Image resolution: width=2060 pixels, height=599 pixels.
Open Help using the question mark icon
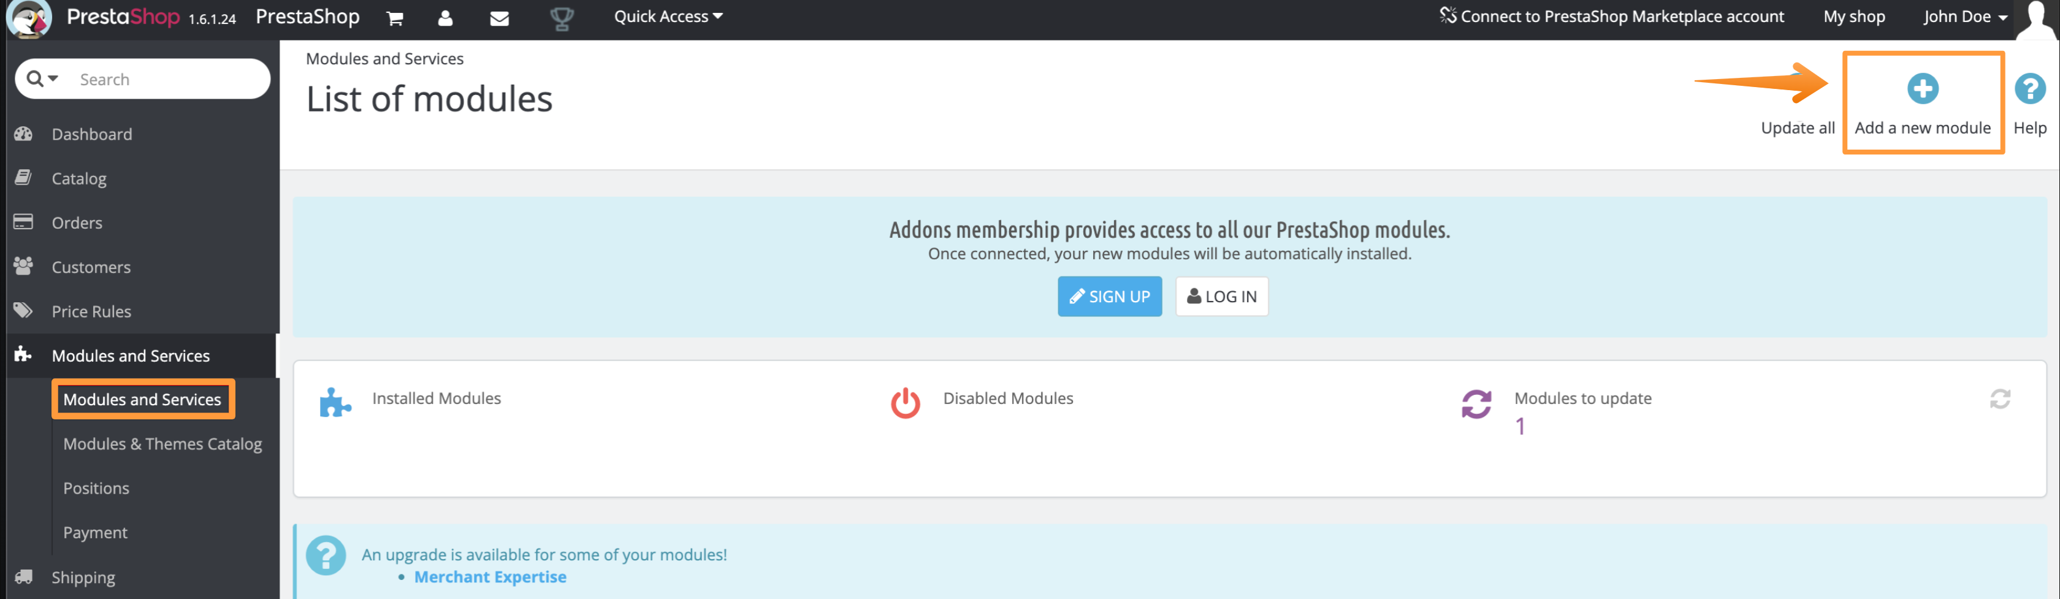tap(2031, 89)
